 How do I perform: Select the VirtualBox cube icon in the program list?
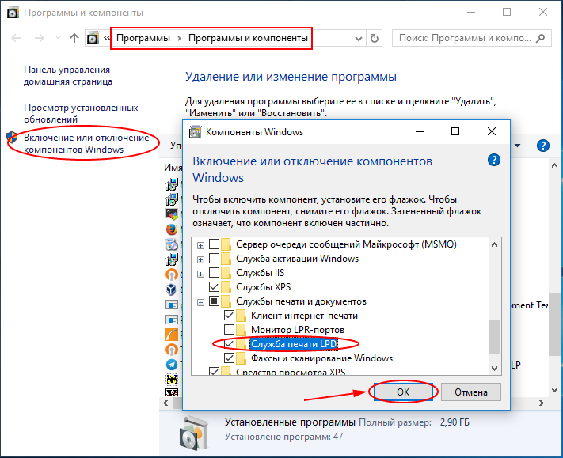click(x=172, y=289)
